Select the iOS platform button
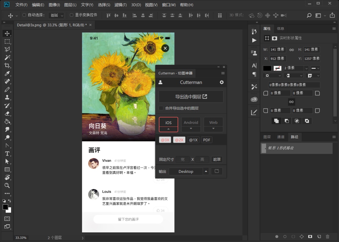 [168, 122]
